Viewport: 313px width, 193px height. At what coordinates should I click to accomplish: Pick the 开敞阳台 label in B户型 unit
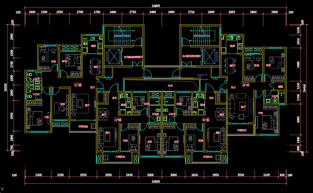click(x=242, y=130)
